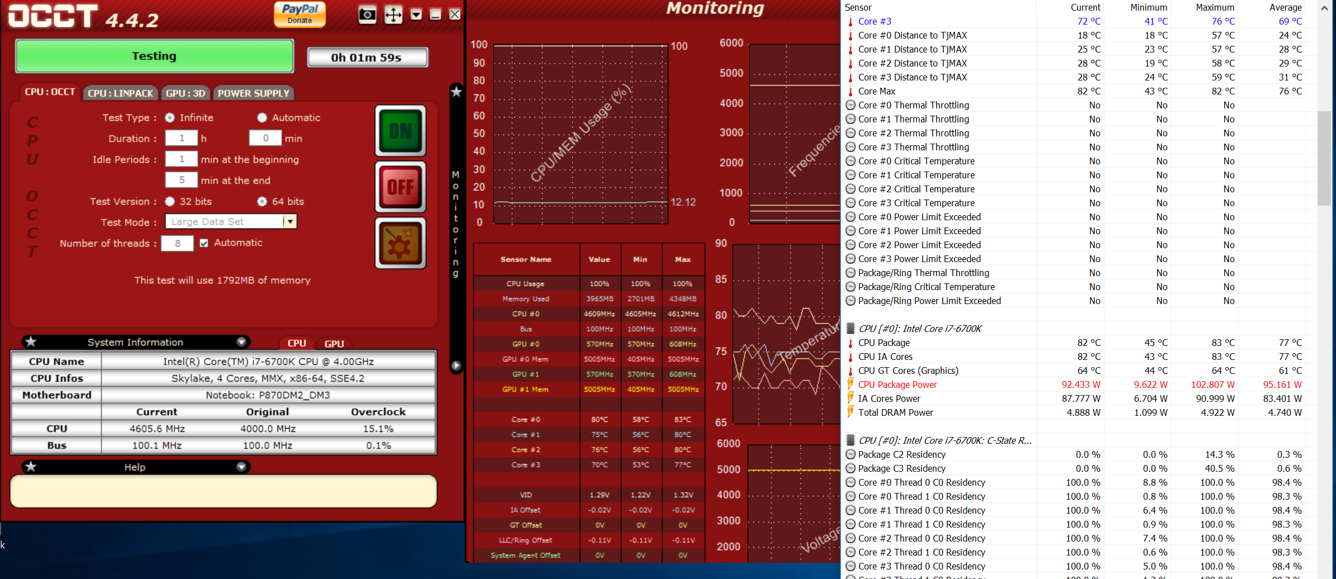Switch to the CPU:OCCT tab

click(x=50, y=92)
